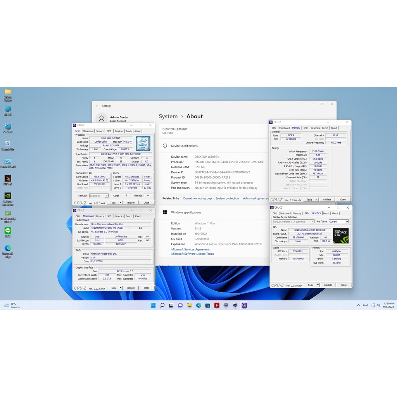This screenshot has height=397, width=397.
Task: Open GeForce Experience desktop icon
Action: click(x=8, y=196)
